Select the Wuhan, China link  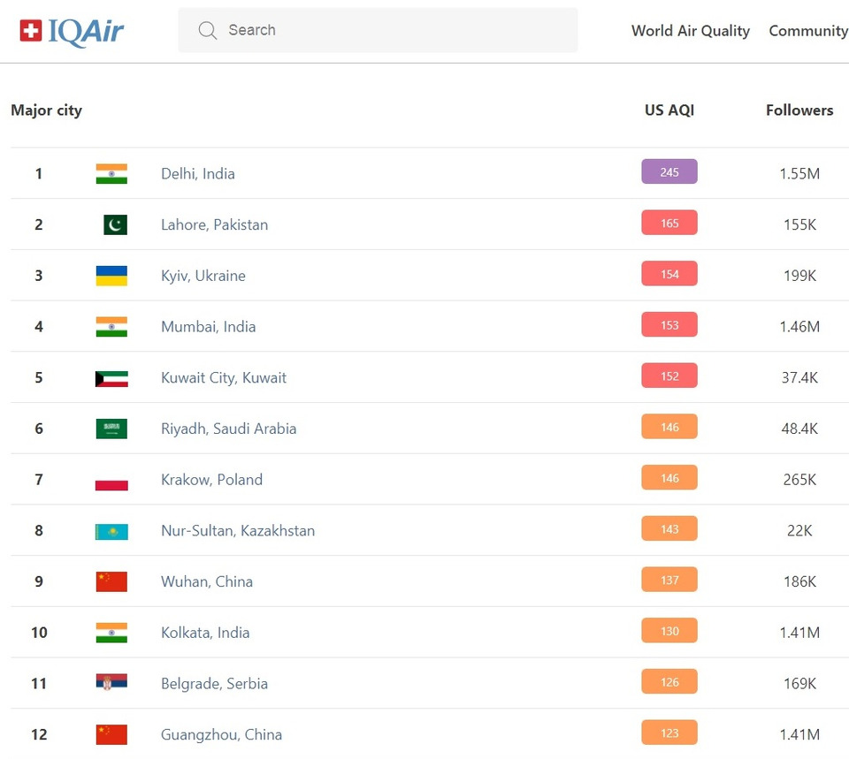point(207,582)
